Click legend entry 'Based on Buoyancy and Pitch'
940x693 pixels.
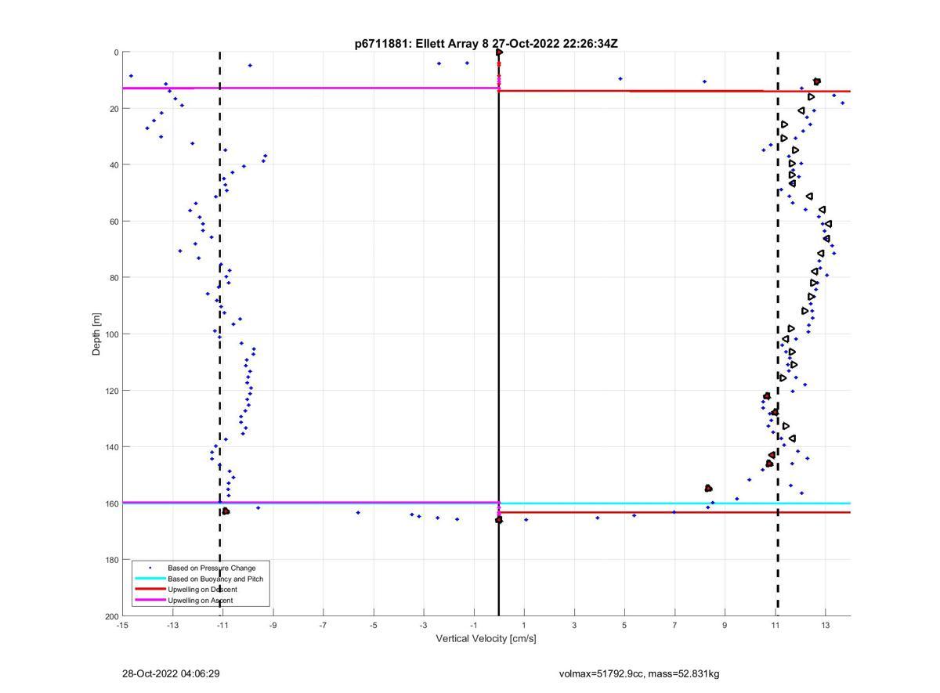pyautogui.click(x=215, y=579)
